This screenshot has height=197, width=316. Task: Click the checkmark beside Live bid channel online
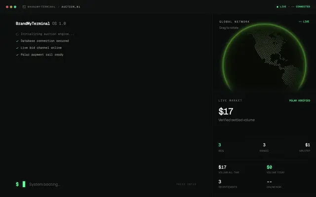[17, 48]
